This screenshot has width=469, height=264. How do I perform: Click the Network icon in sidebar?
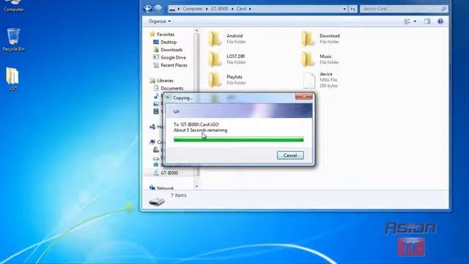point(152,188)
